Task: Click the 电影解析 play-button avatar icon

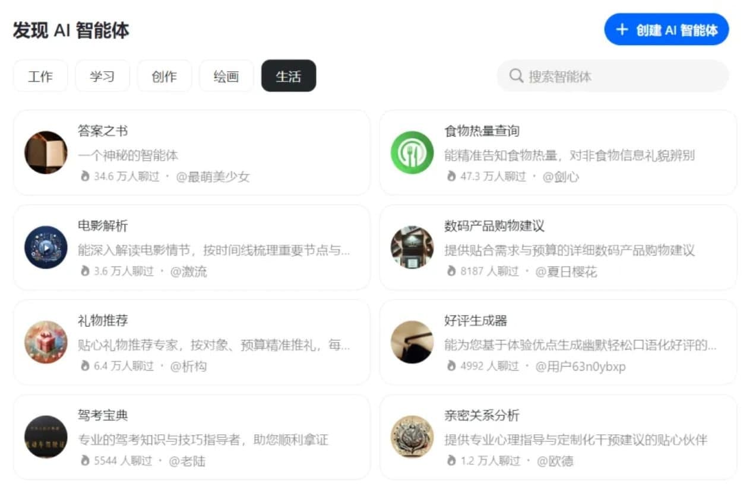Action: click(46, 247)
